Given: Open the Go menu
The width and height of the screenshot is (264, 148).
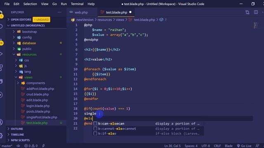Looking at the screenshot, I should [54, 4].
